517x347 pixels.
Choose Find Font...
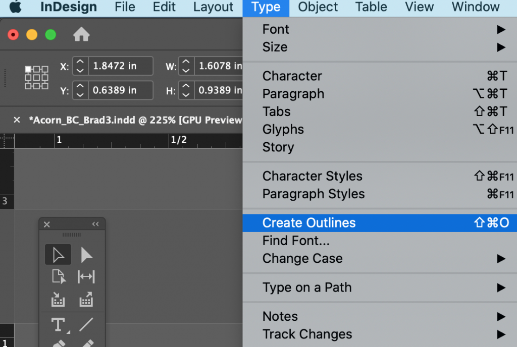[x=380, y=241]
